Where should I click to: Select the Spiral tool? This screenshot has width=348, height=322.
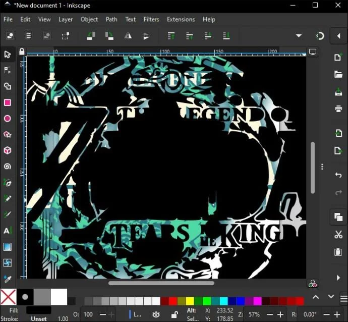click(8, 167)
